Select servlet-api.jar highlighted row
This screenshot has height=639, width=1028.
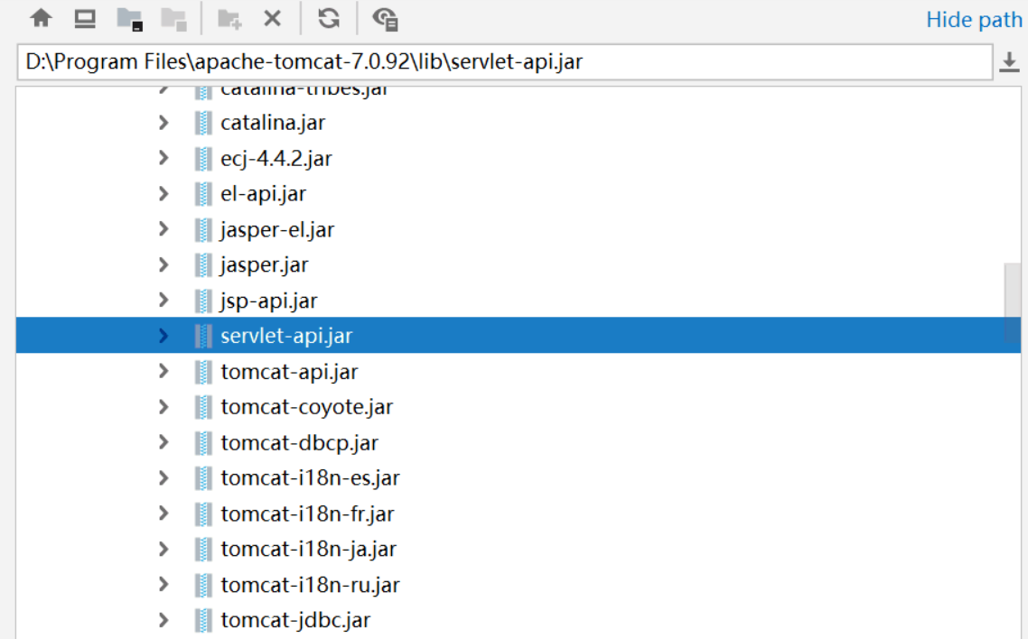[518, 335]
